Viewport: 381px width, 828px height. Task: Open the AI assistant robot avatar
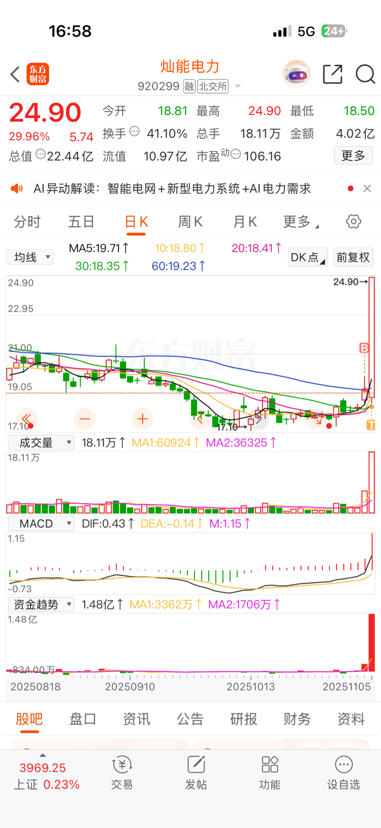point(296,74)
